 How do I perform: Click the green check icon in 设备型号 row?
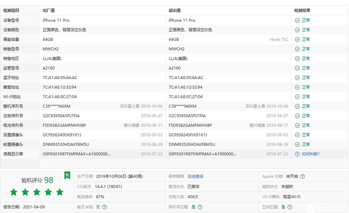pyautogui.click(x=297, y=20)
